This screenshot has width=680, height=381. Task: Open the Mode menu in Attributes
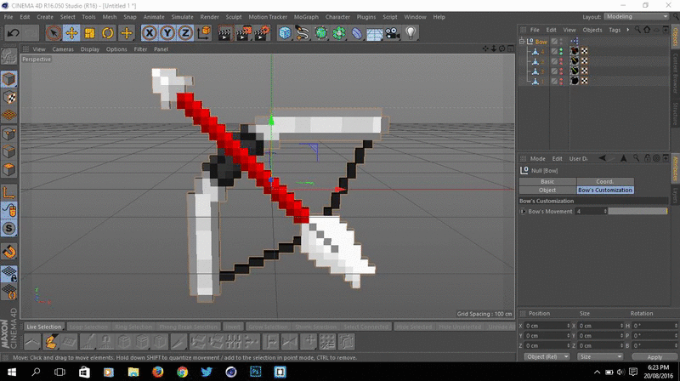(537, 159)
